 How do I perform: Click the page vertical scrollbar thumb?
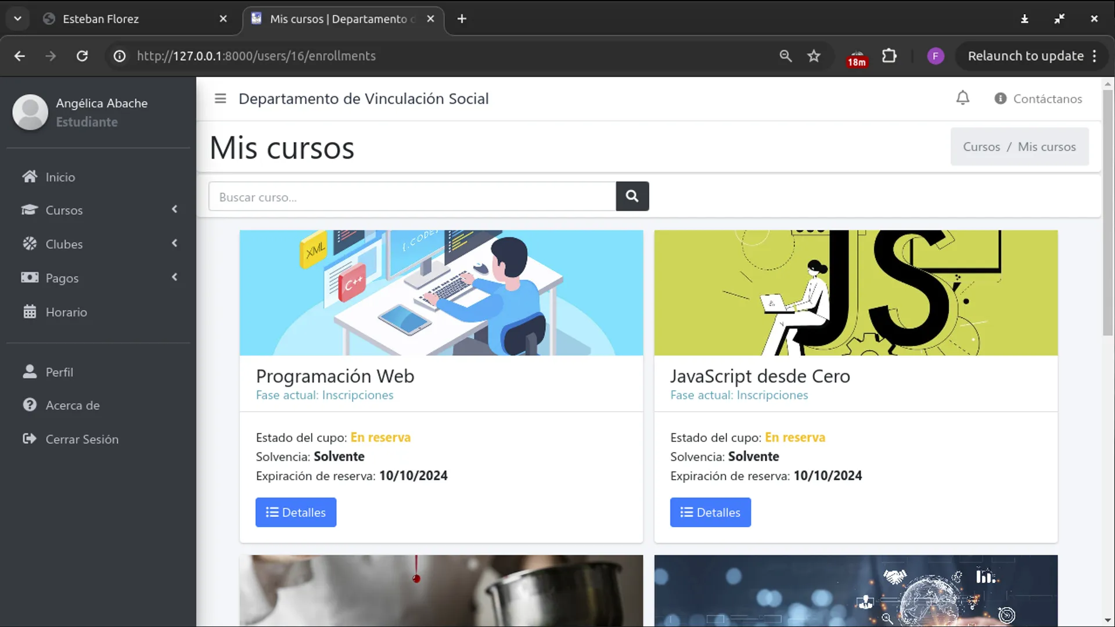[x=1107, y=212]
